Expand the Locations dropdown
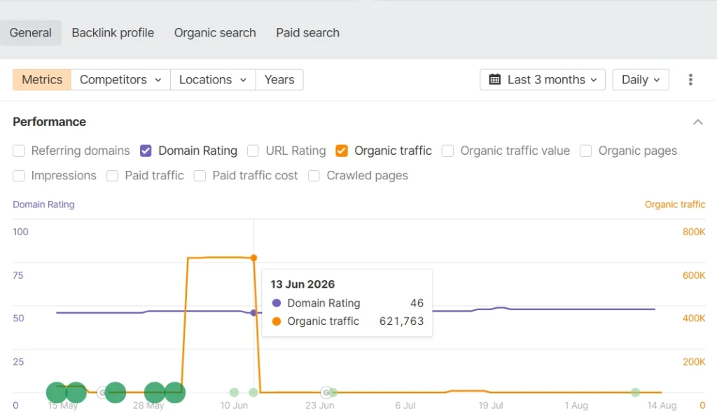717x418 pixels. click(213, 80)
